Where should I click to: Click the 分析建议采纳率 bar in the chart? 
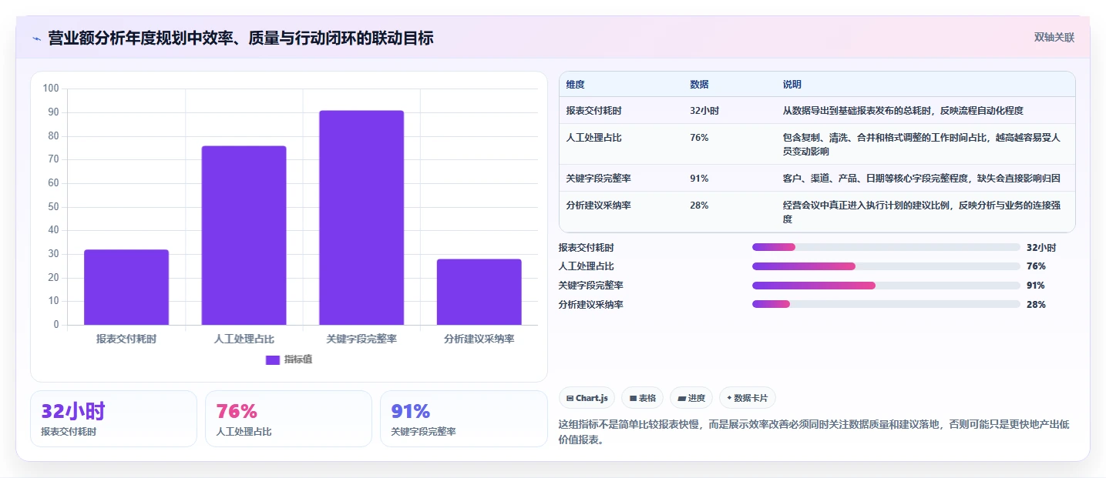[479, 292]
